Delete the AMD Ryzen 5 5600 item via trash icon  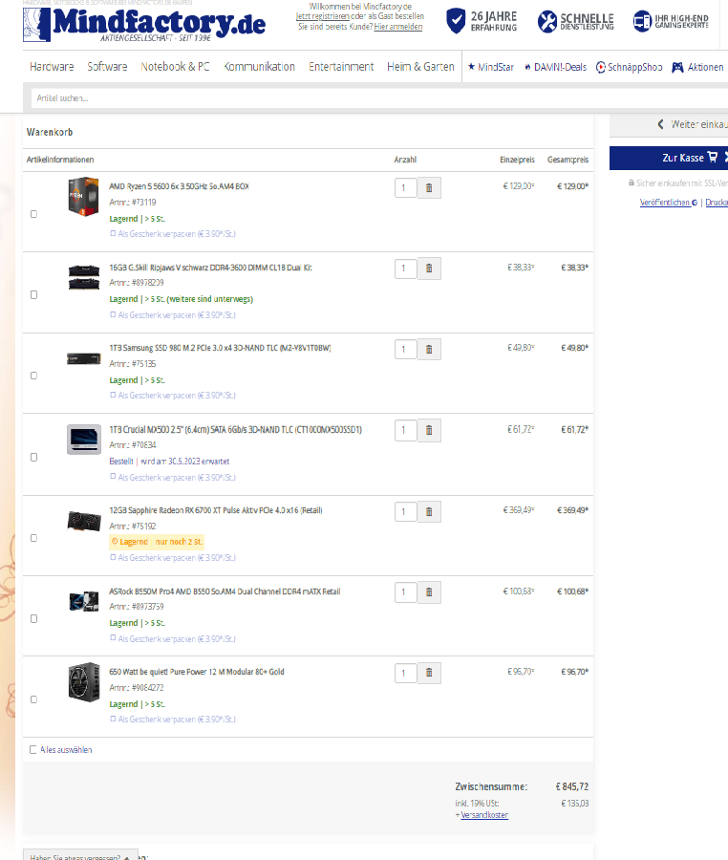point(429,187)
